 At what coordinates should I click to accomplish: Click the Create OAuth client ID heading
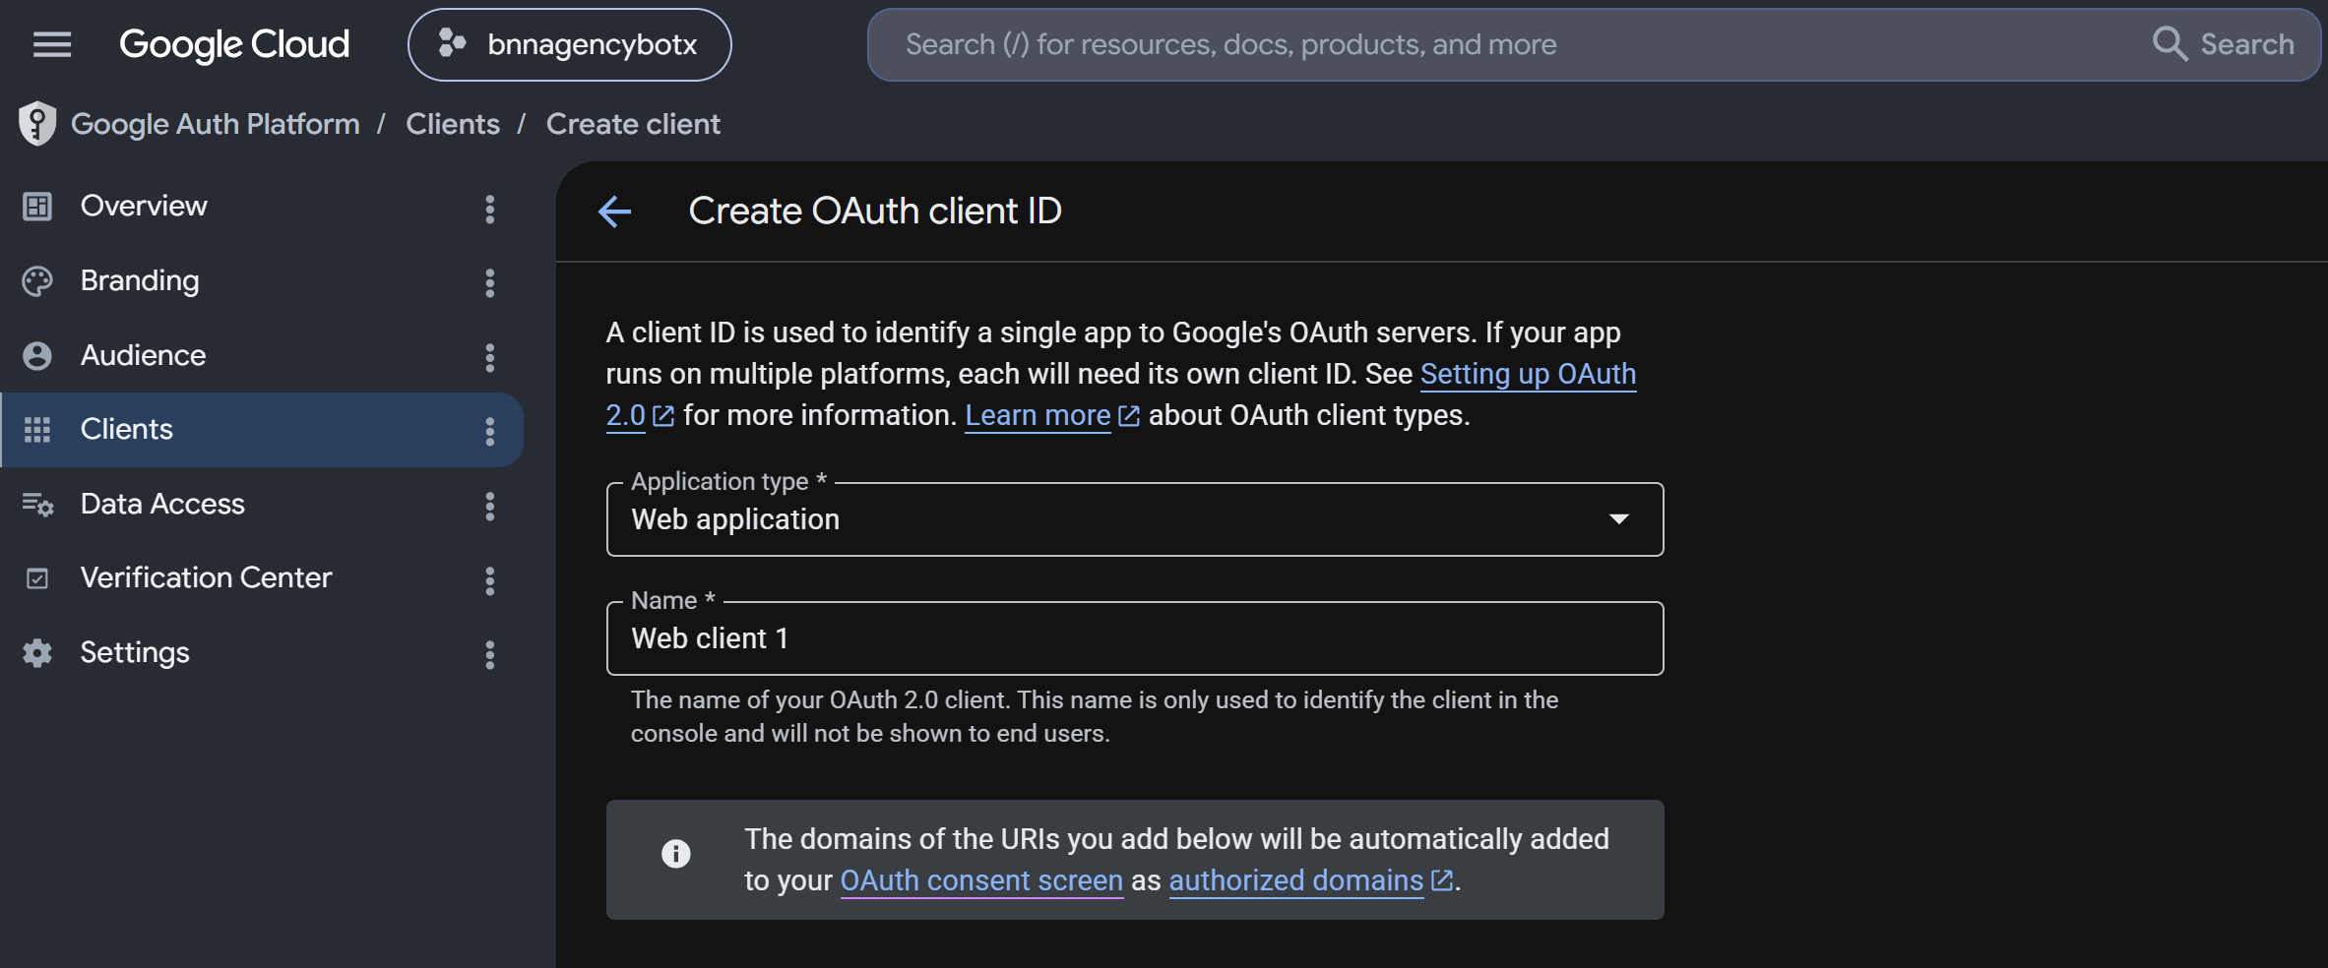click(875, 212)
